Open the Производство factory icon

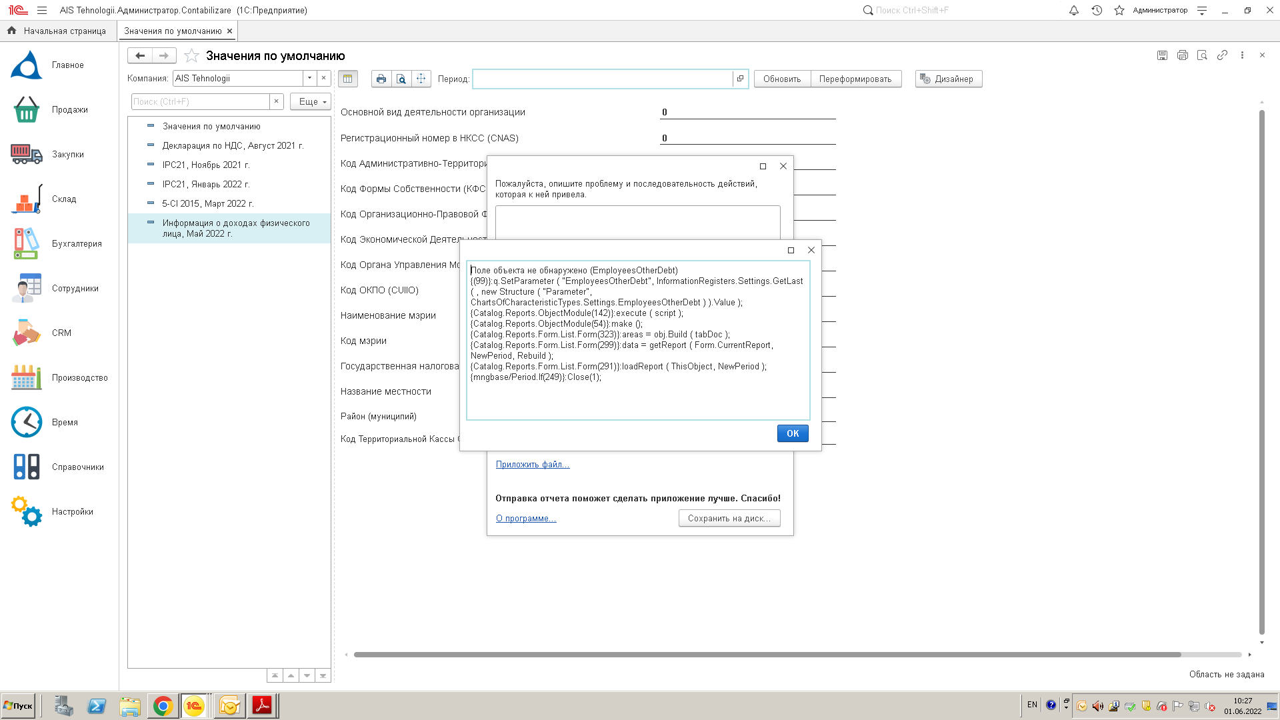26,377
